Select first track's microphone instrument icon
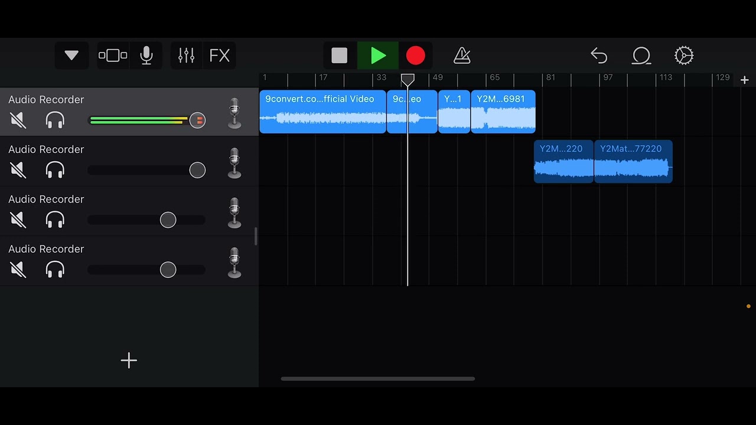756x425 pixels. [x=234, y=113]
